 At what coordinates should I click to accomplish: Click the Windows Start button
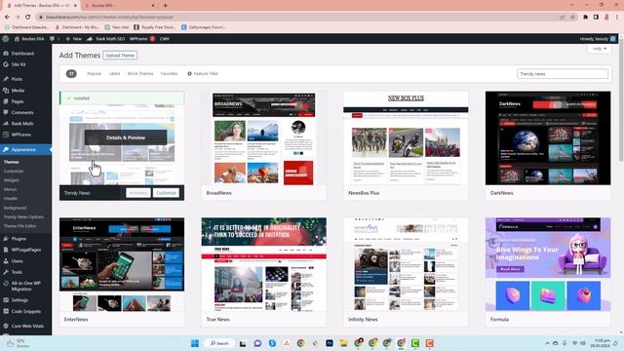(195, 343)
